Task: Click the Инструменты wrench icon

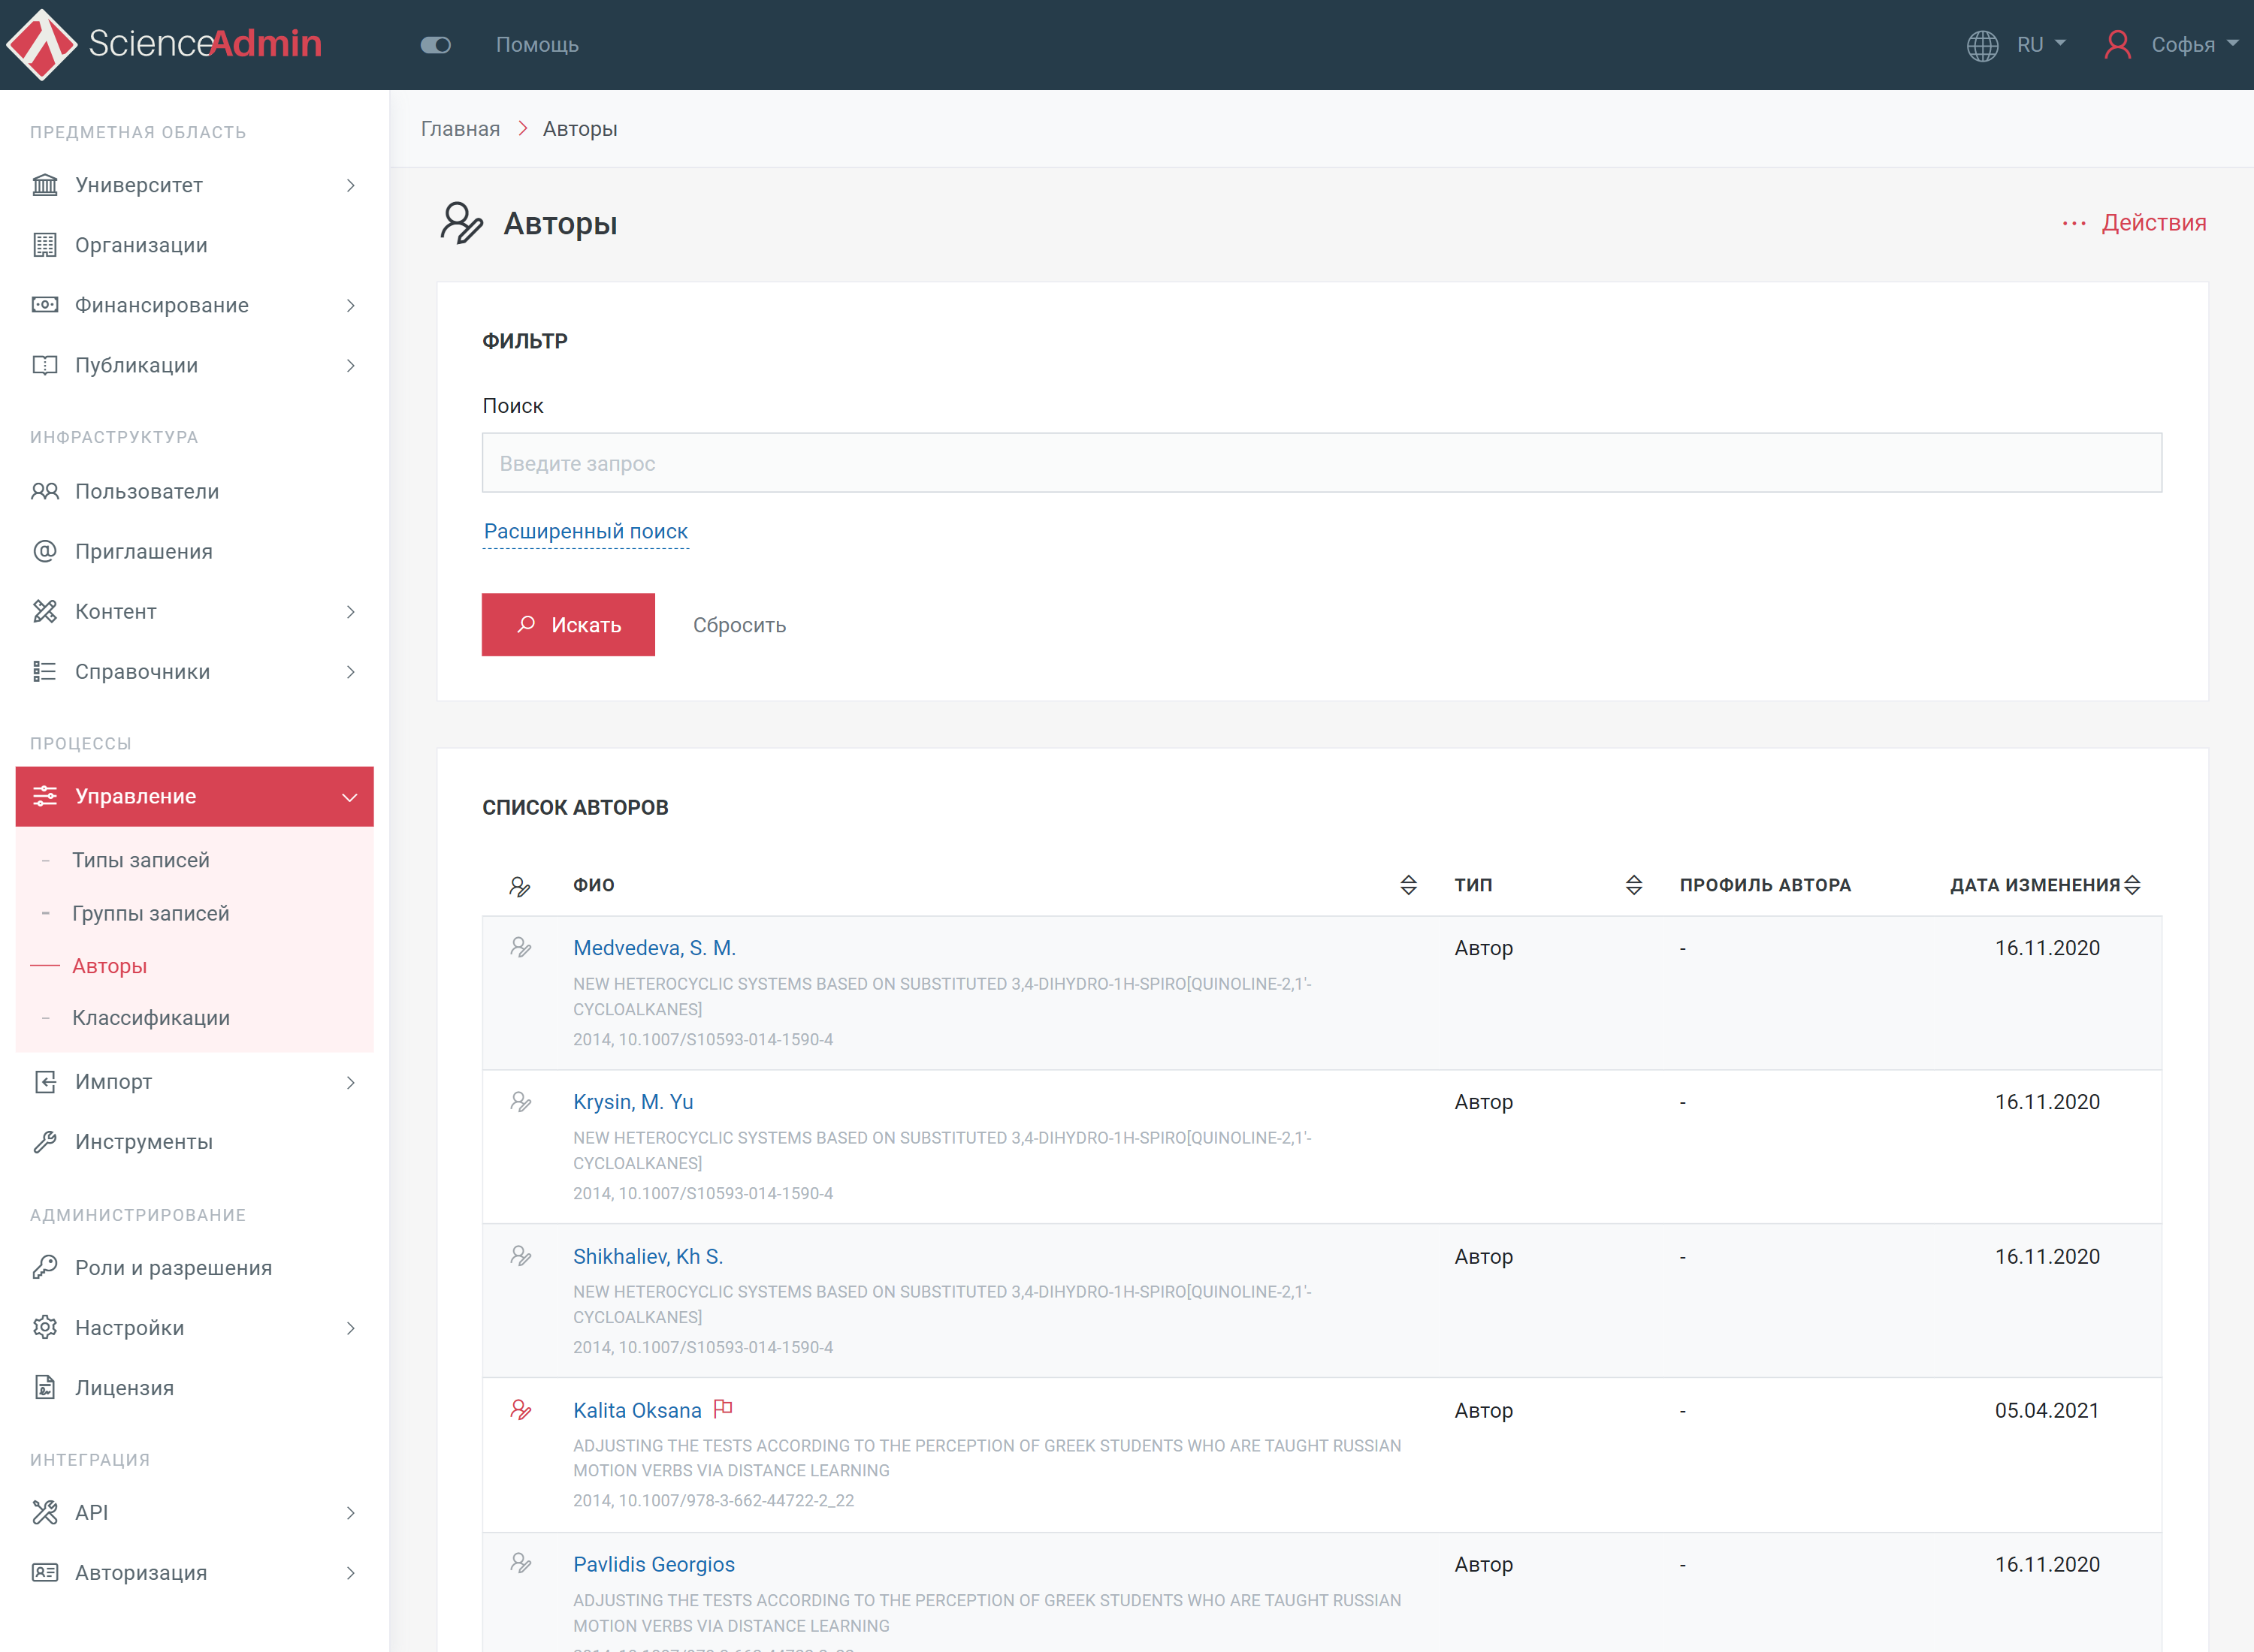Action: 45,1141
